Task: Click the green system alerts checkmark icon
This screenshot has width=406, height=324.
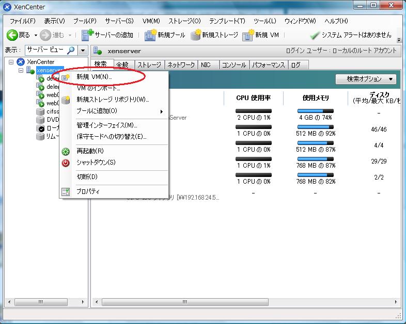Action: pos(315,36)
